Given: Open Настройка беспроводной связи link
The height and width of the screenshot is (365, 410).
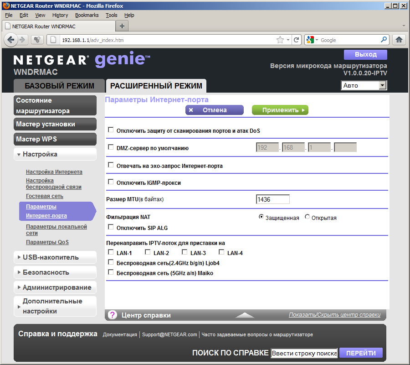Looking at the screenshot, I should click(x=54, y=183).
